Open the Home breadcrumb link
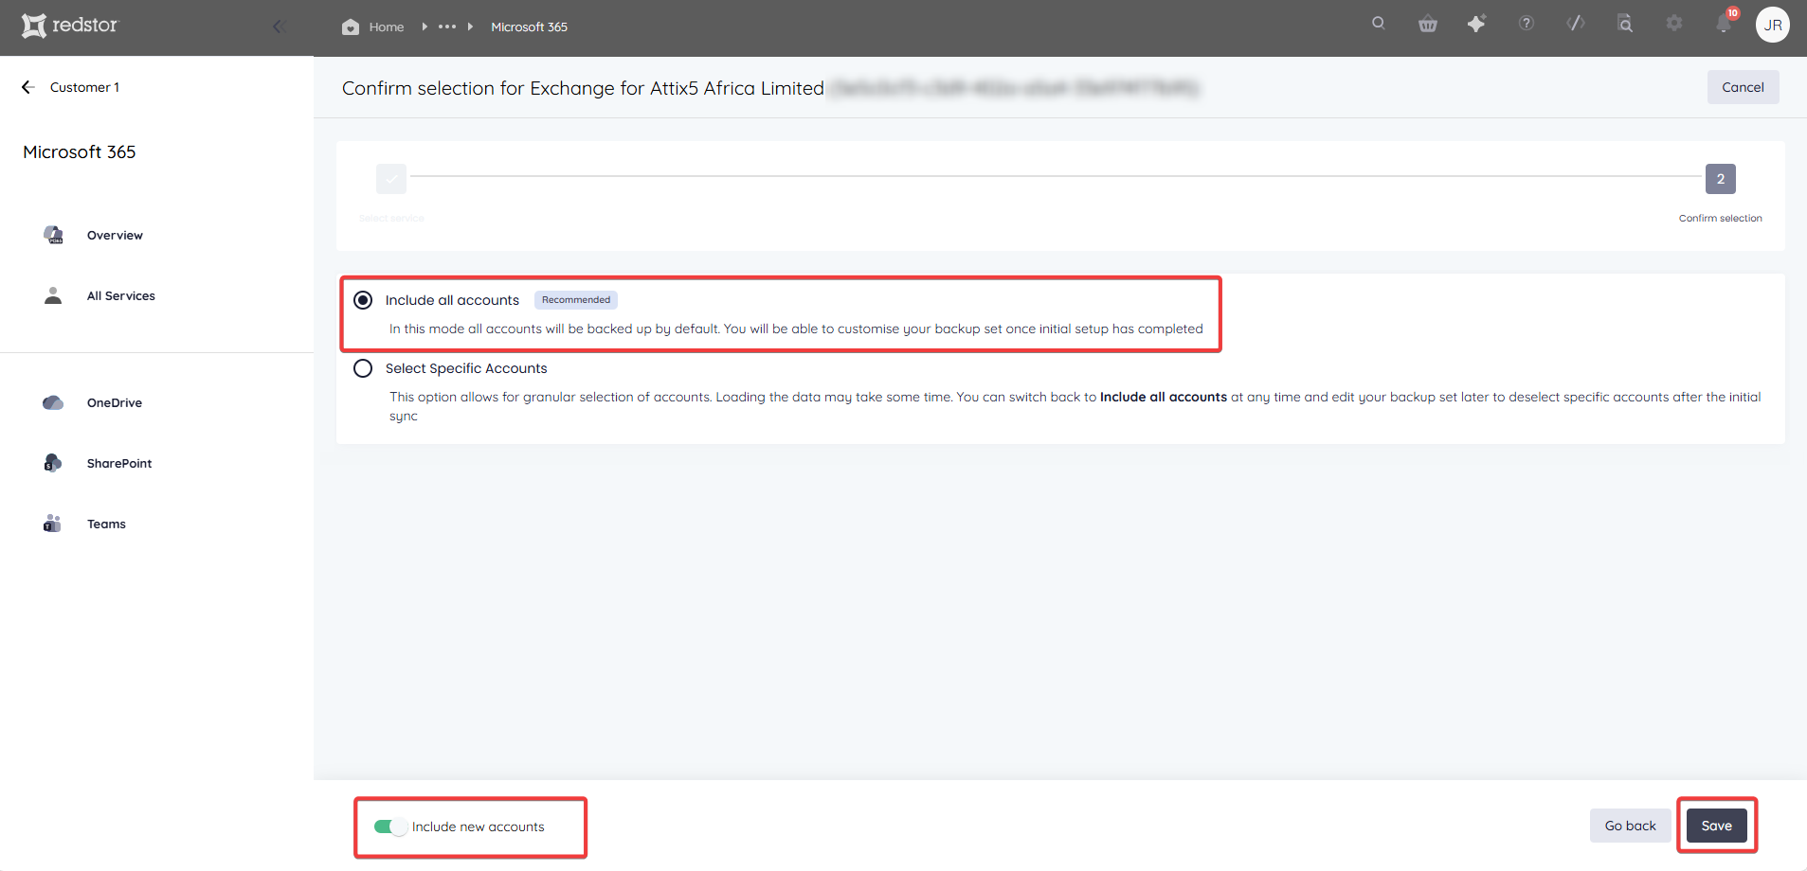 (x=387, y=27)
